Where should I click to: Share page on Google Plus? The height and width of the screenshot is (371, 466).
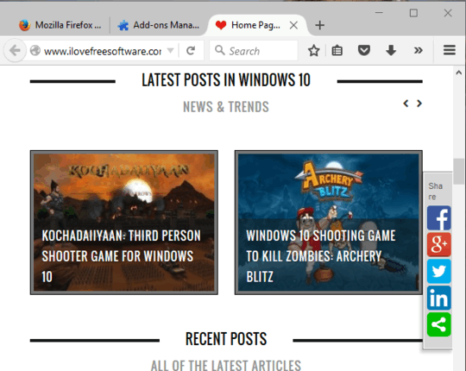(439, 244)
